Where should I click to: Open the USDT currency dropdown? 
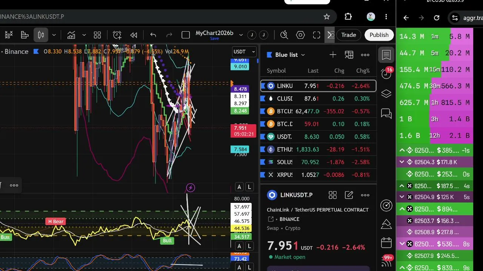244,52
